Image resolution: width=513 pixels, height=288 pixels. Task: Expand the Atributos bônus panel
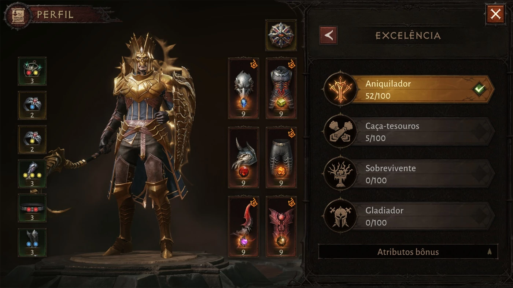tap(408, 252)
